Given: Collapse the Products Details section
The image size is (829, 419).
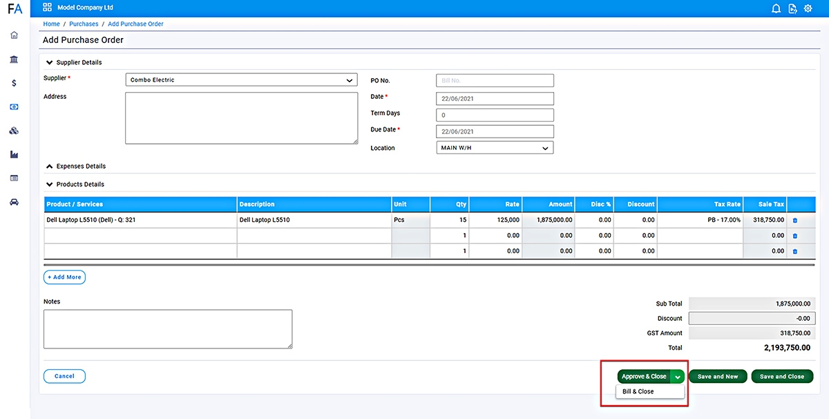Looking at the screenshot, I should point(50,185).
